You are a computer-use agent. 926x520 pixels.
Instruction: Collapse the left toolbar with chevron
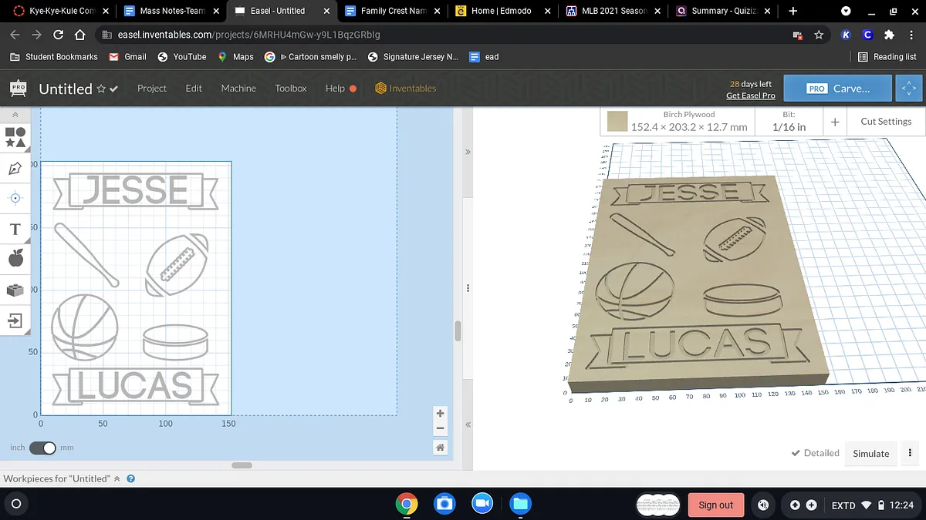coord(15,114)
